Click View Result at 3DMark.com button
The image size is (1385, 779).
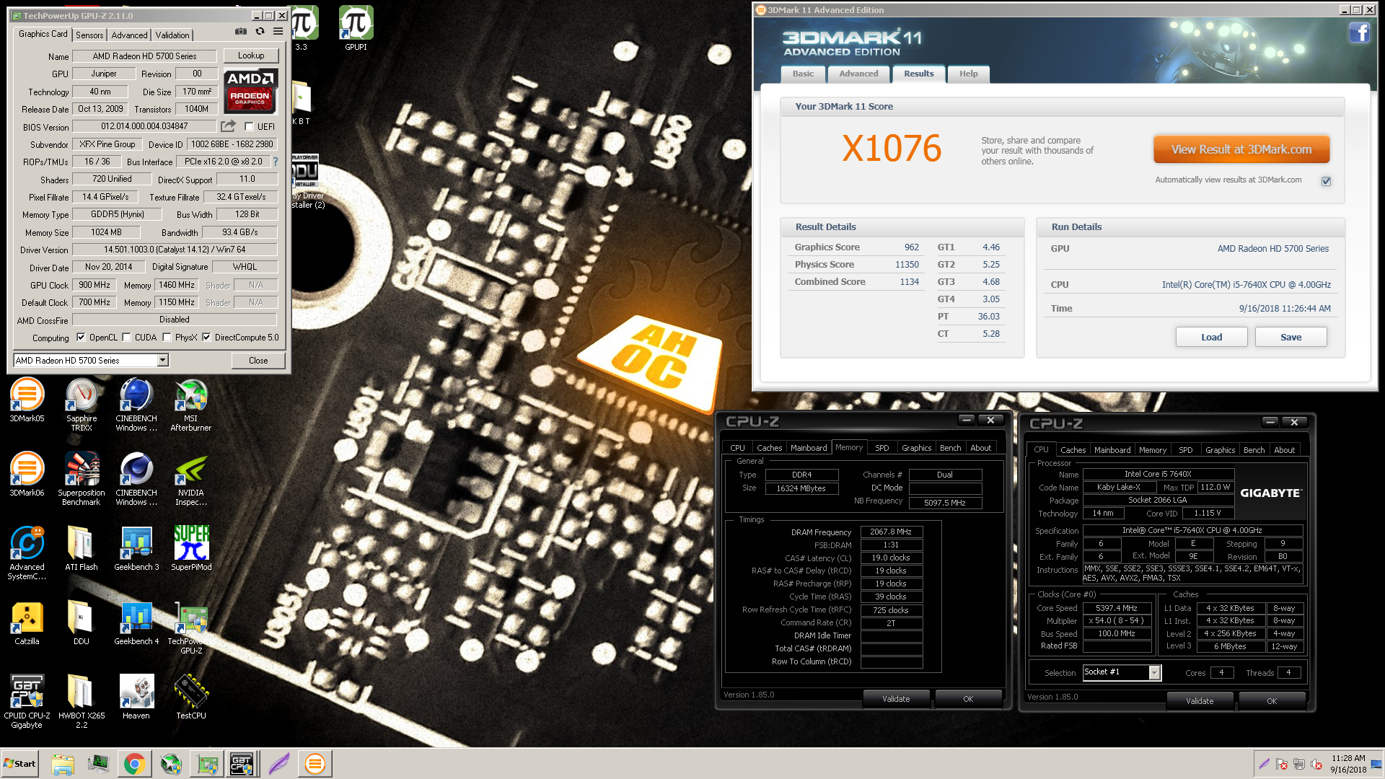point(1241,149)
